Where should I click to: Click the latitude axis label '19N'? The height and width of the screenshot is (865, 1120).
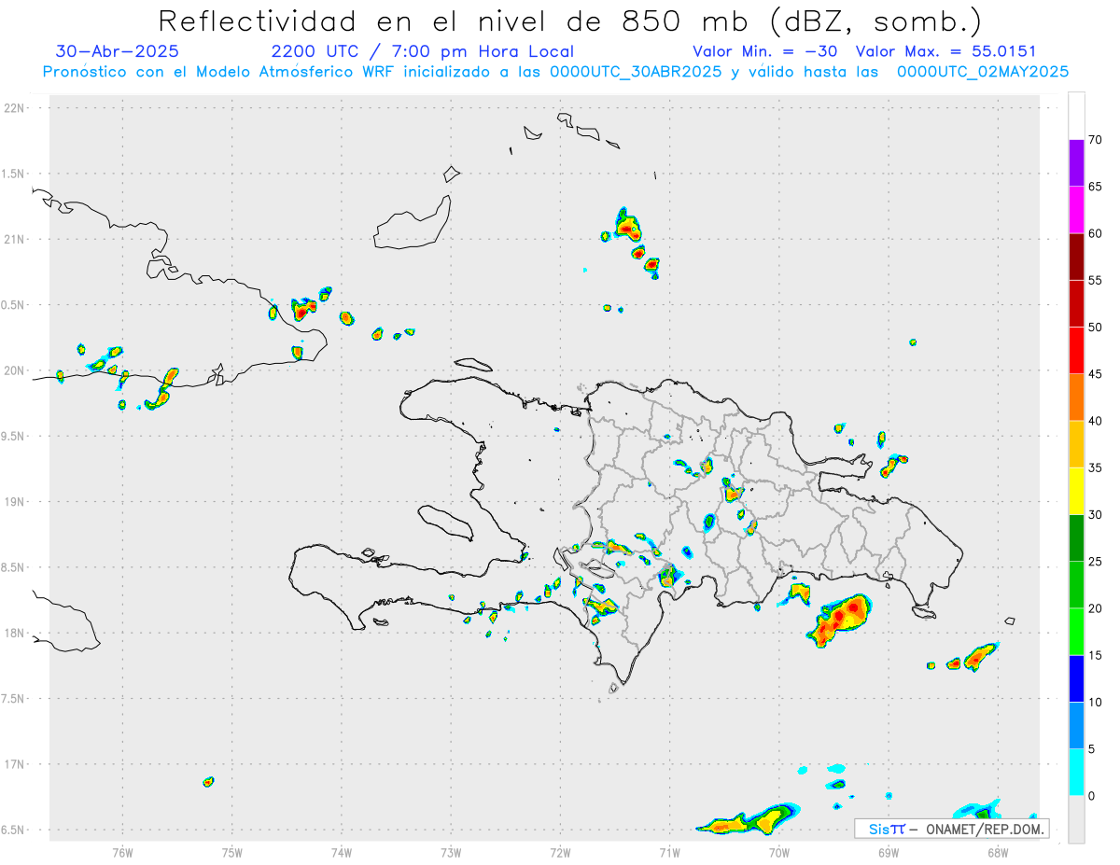pyautogui.click(x=14, y=502)
